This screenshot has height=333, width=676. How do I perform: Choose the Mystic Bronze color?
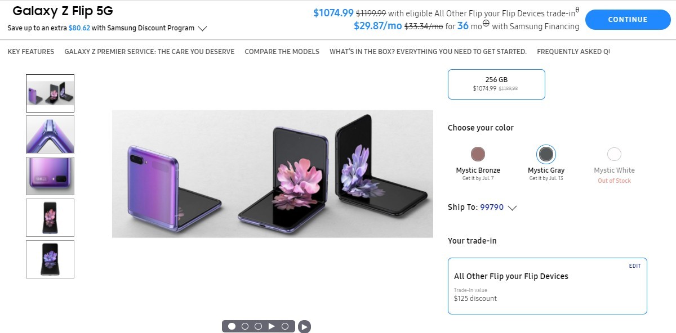tap(478, 154)
